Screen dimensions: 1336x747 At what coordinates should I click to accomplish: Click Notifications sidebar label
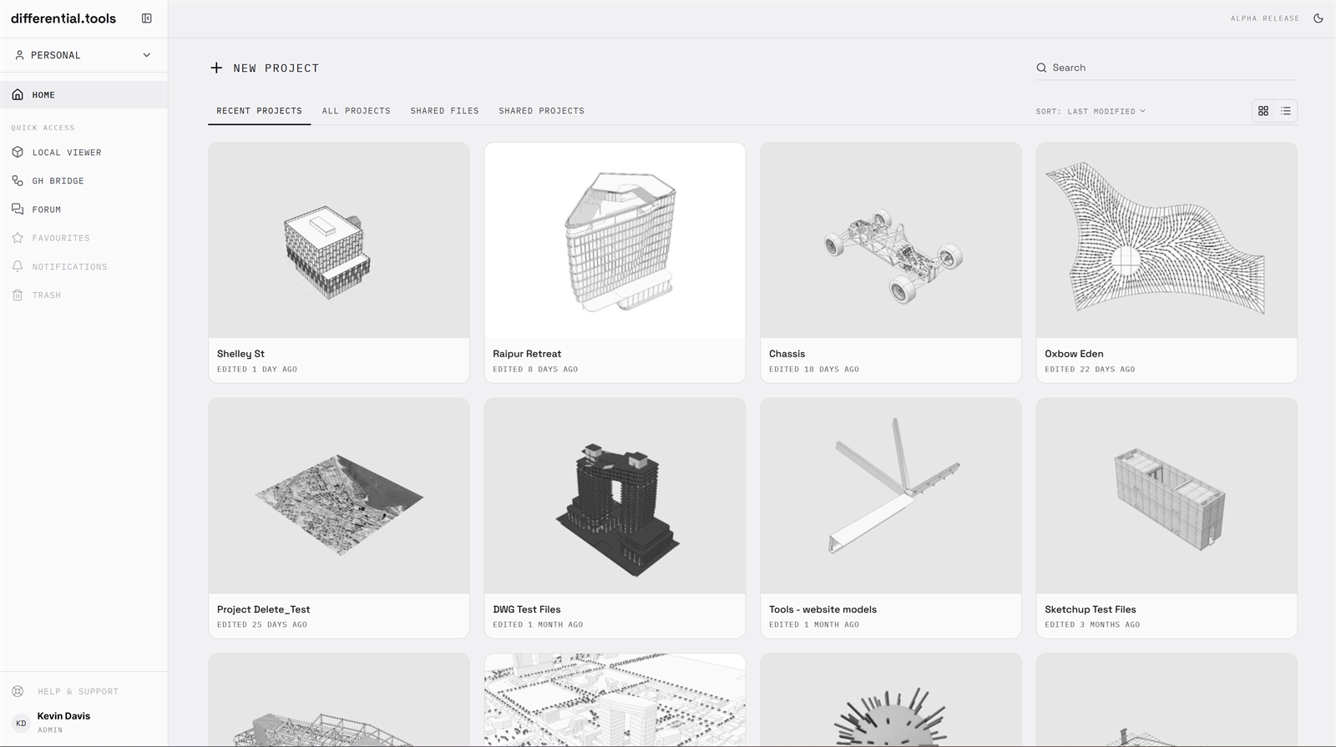69,267
